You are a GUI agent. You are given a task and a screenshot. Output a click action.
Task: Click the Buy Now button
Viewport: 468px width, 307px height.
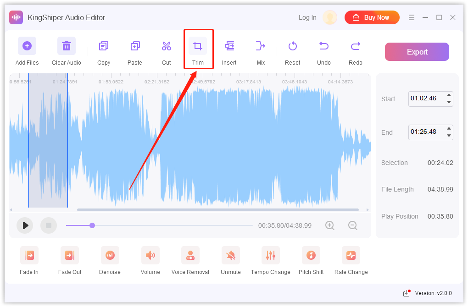point(372,17)
